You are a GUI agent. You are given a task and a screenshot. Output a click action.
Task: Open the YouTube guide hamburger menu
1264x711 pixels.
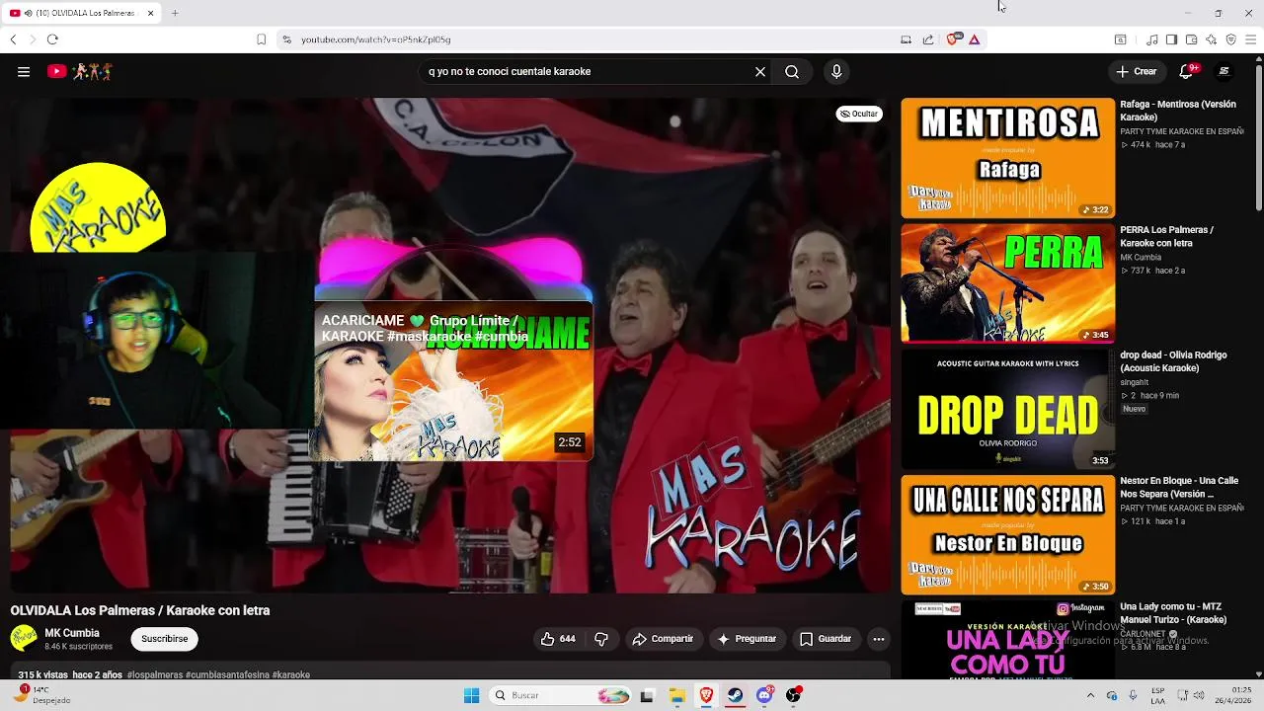[x=24, y=71]
